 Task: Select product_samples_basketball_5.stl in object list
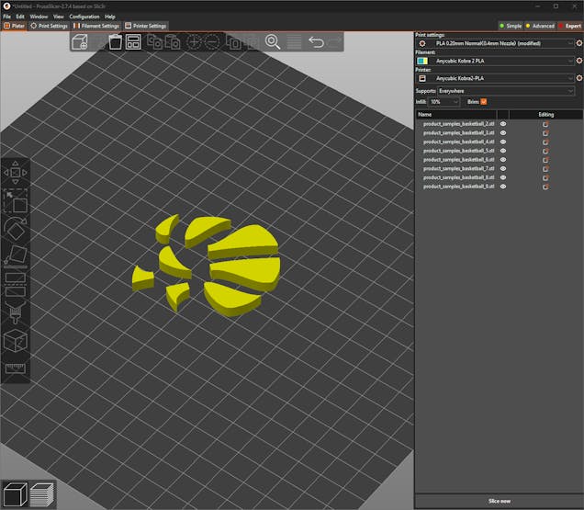tap(458, 151)
